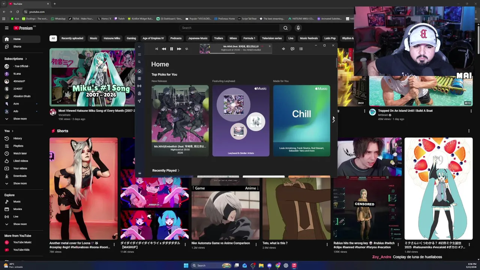The height and width of the screenshot is (270, 480).
Task: Open the Shorts shelf options menu
Action: click(x=469, y=131)
